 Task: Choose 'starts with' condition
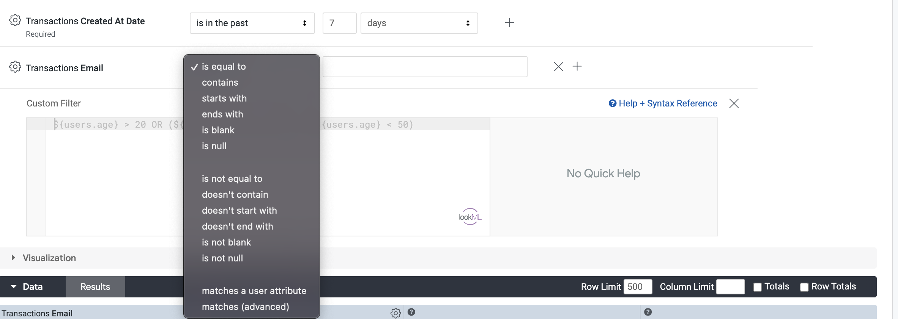click(252, 98)
